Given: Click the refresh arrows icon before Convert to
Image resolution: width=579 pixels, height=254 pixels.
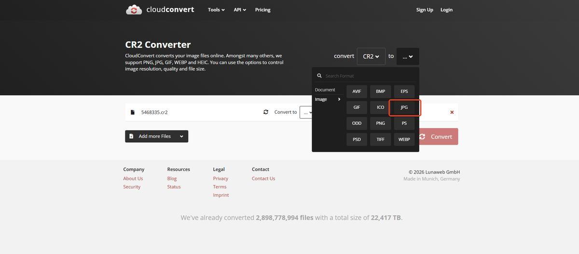Looking at the screenshot, I should 266,112.
